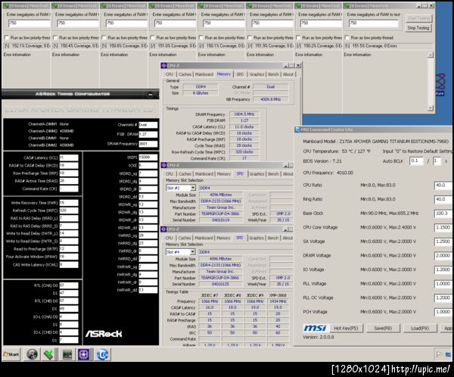Click the title bar icon of the 150.4% coverage MemTest window

tap(54, 5)
